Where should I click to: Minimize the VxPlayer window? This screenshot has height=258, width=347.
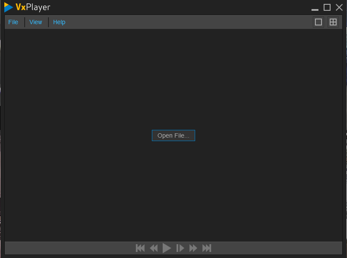pos(314,7)
